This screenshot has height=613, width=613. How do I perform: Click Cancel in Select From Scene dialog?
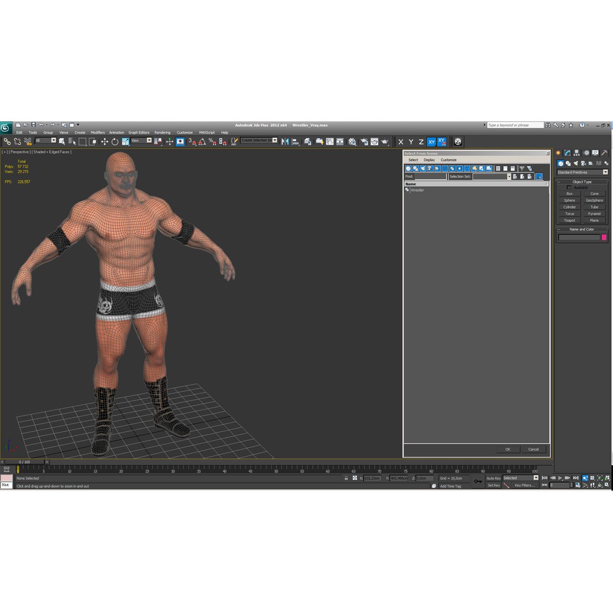pyautogui.click(x=533, y=449)
